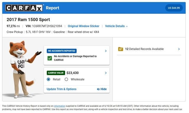This screenshot has height=113, width=189.
Task: Click the CARFAX Value badge
Action: tap(56, 73)
